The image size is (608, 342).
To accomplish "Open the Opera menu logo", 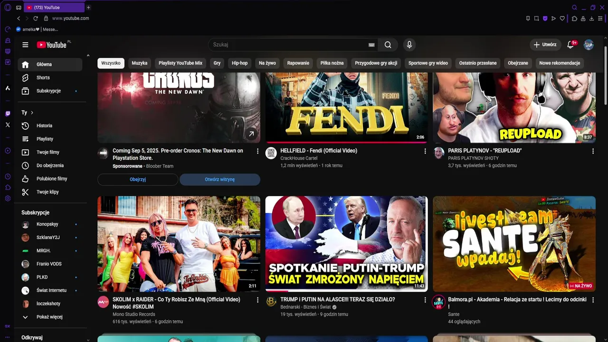I will (8, 7).
